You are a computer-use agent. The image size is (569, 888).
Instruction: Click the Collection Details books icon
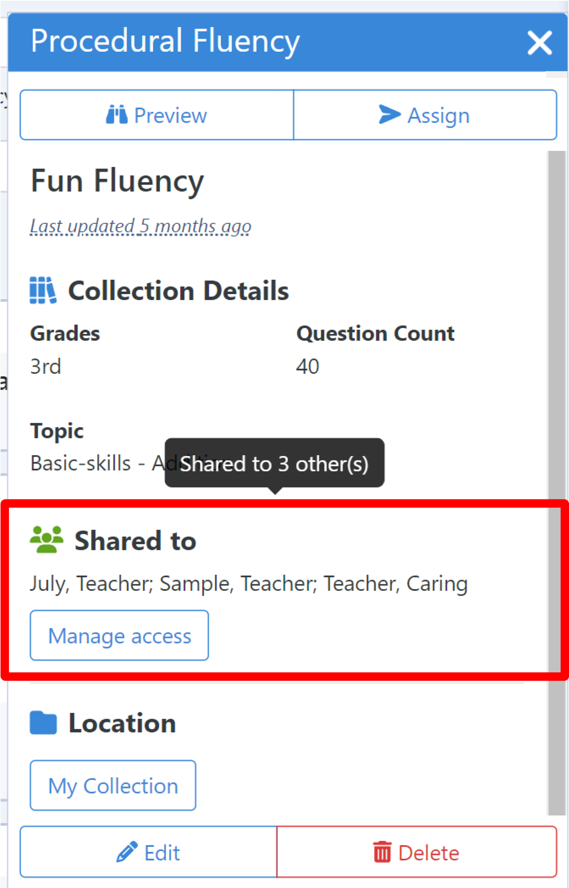pyautogui.click(x=43, y=290)
